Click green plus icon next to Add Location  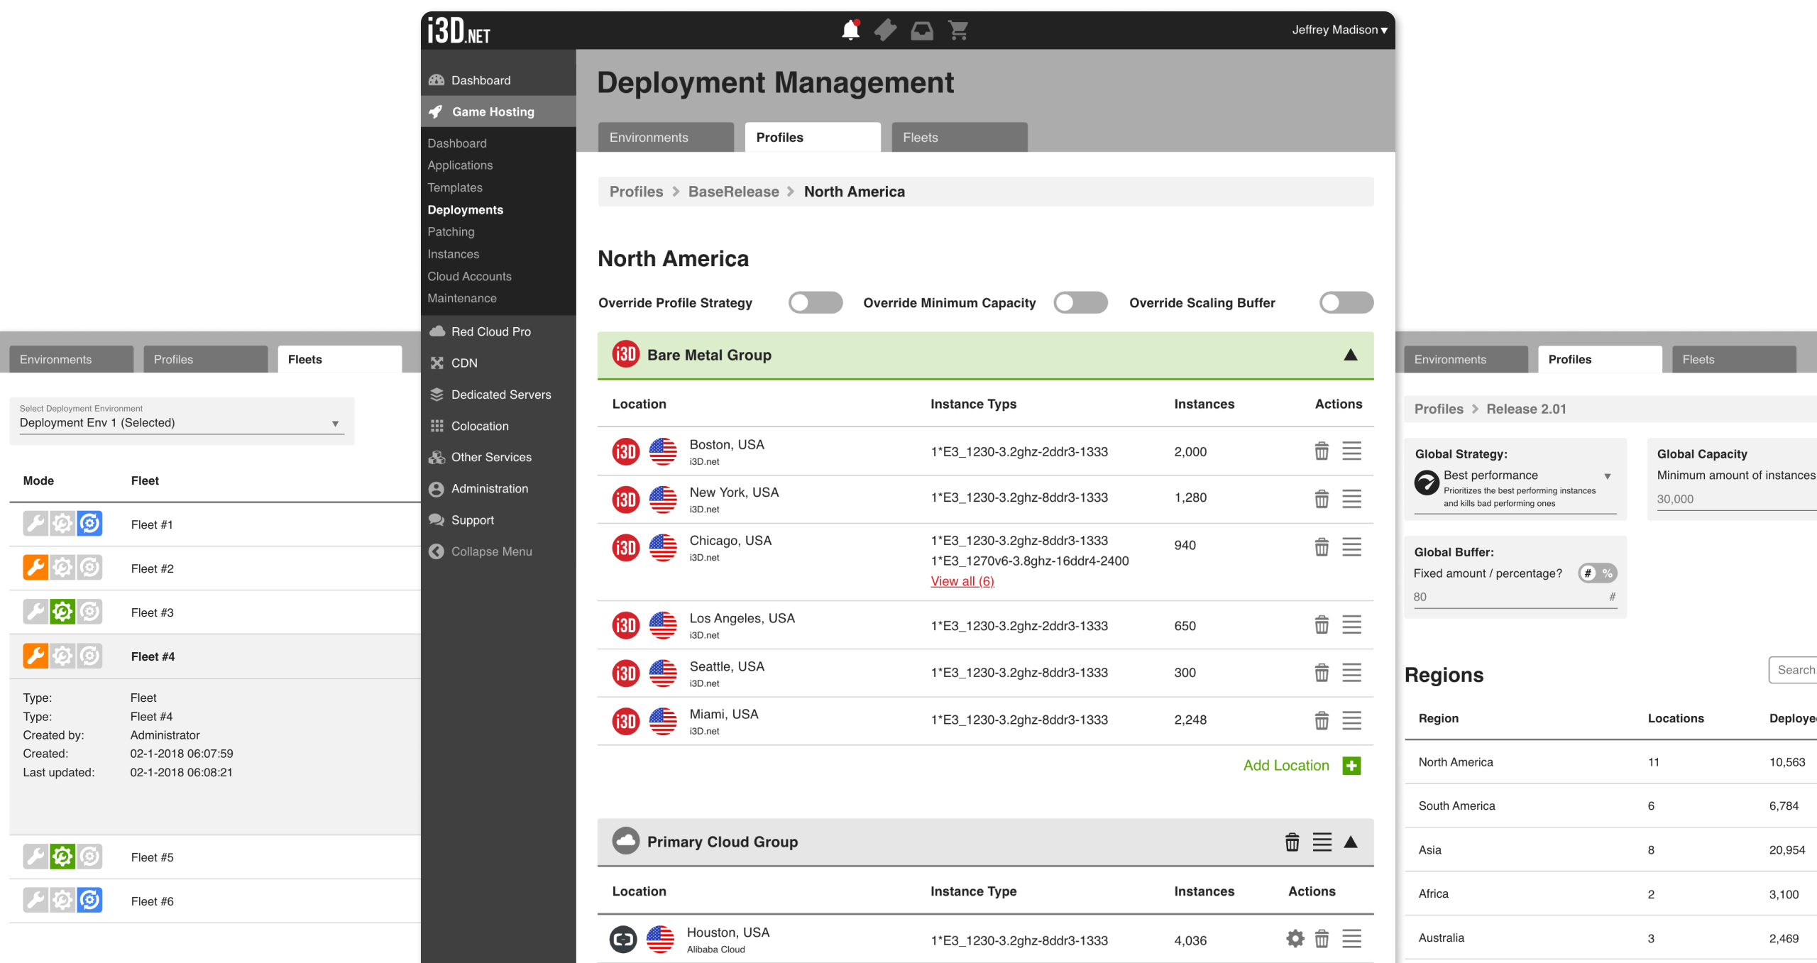pyautogui.click(x=1351, y=766)
